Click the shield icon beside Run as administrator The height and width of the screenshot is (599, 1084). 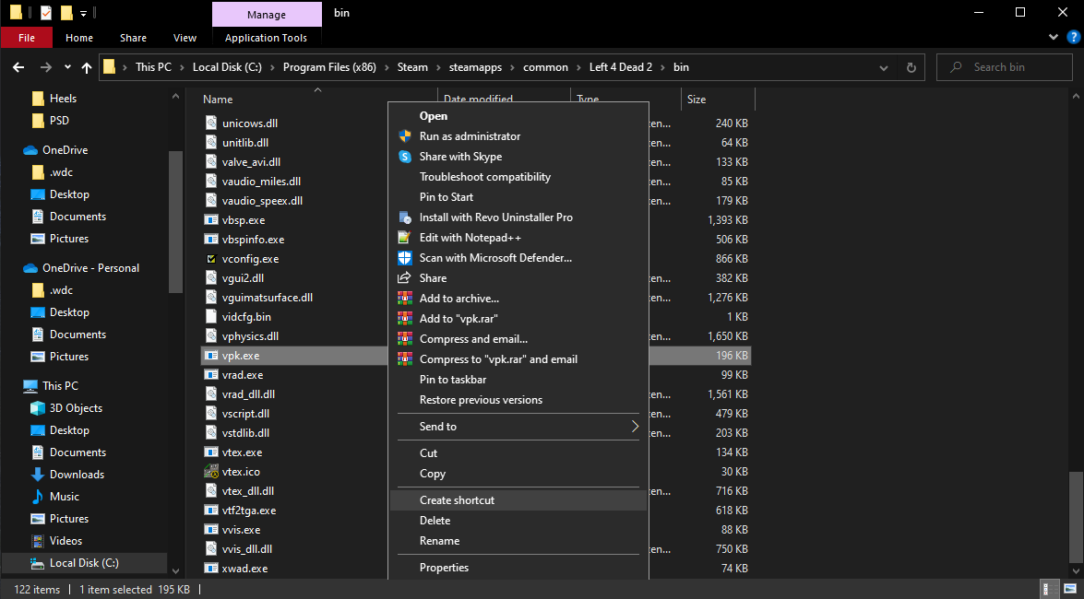(x=404, y=136)
